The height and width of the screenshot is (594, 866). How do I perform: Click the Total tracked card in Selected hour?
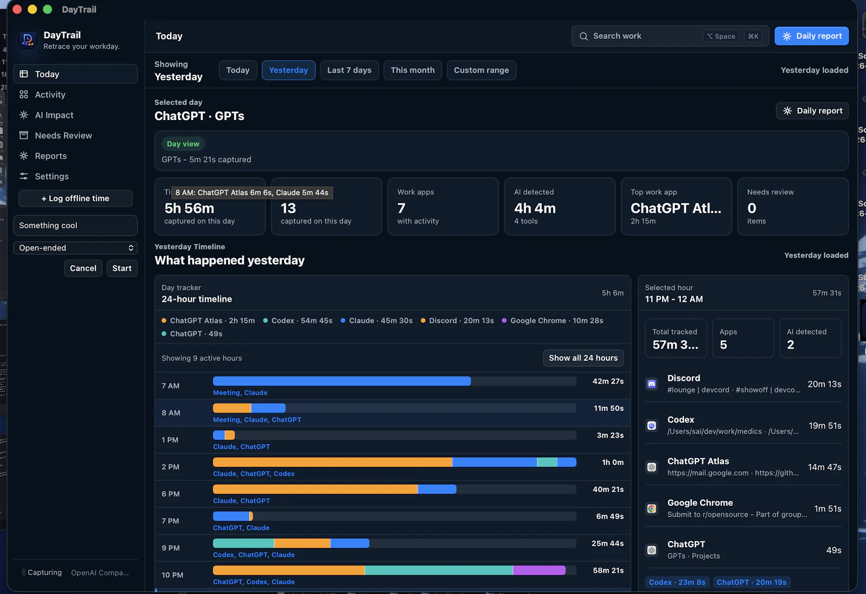pos(676,338)
